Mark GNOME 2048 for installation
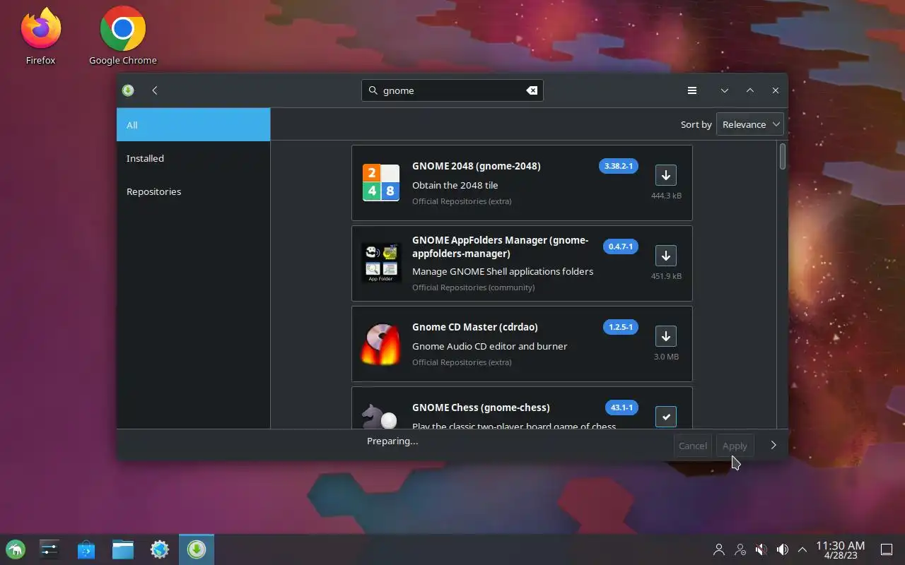The image size is (905, 565). 665,175
